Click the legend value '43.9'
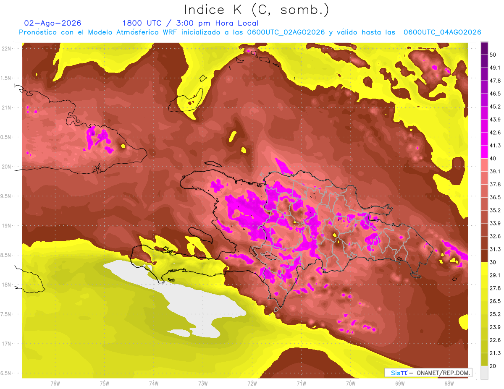The height and width of the screenshot is (389, 504). [495, 120]
